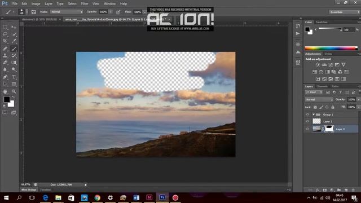Select the Move tool

14,27
